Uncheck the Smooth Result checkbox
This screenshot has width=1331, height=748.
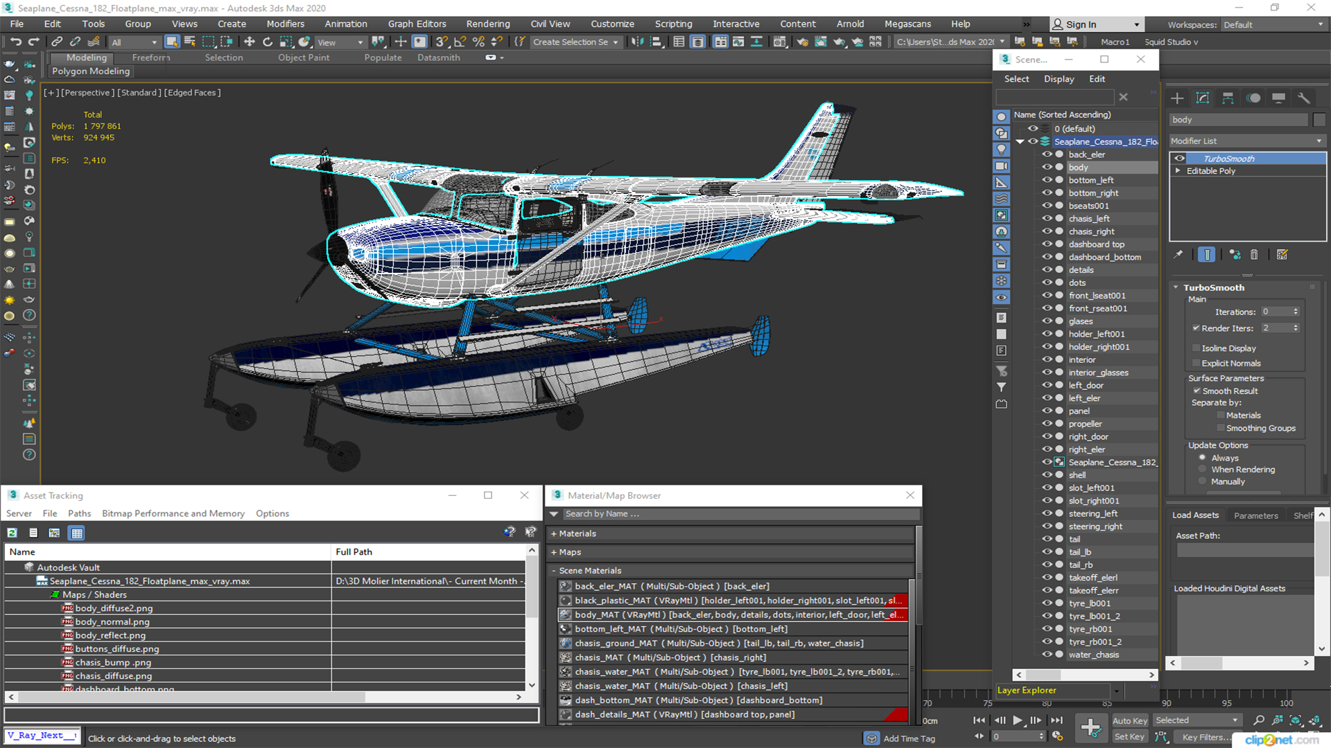point(1197,391)
